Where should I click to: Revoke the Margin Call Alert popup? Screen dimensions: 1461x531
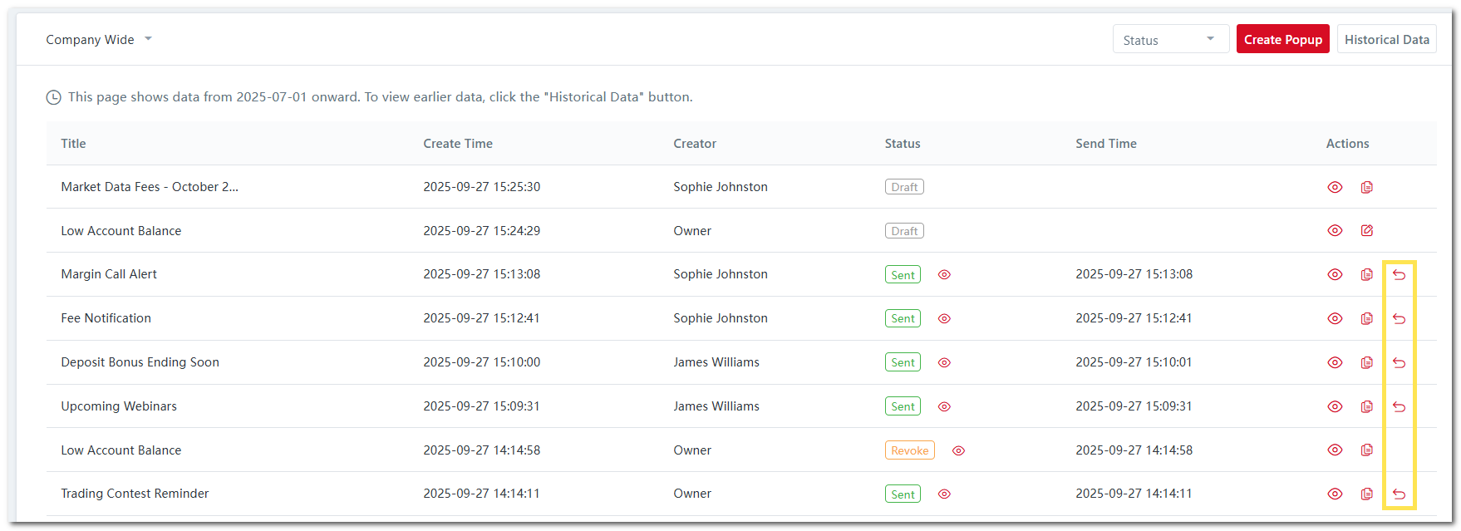click(1399, 275)
